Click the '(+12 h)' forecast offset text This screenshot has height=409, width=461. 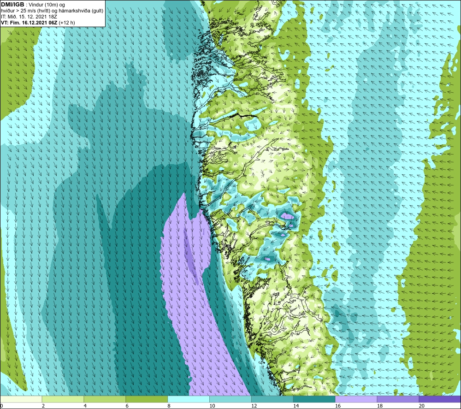click(67, 23)
